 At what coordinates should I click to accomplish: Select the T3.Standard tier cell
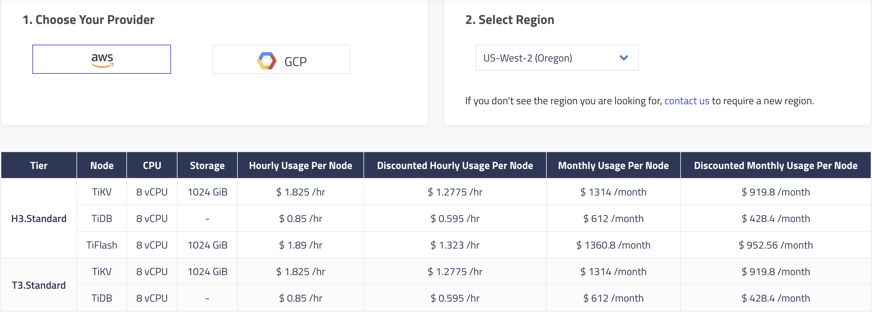point(39,285)
